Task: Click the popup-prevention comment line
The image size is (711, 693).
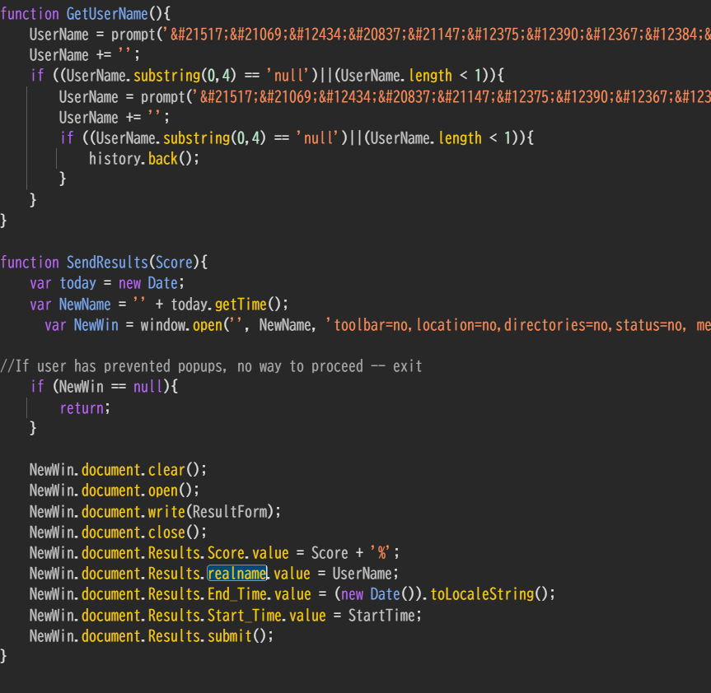Action: coord(211,366)
